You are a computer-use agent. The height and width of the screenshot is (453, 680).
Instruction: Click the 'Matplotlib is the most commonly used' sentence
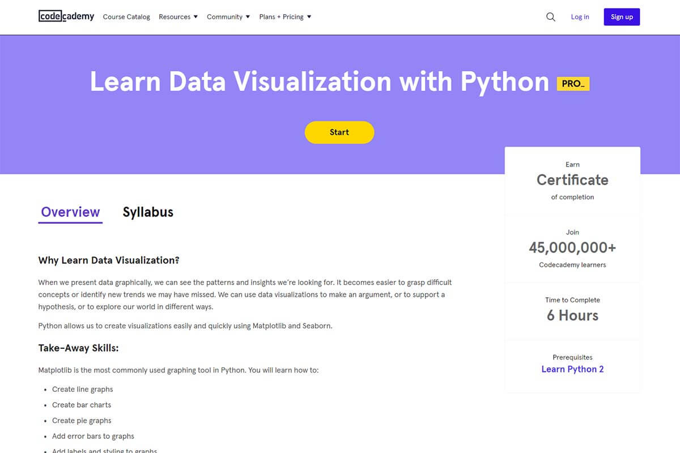click(x=178, y=370)
